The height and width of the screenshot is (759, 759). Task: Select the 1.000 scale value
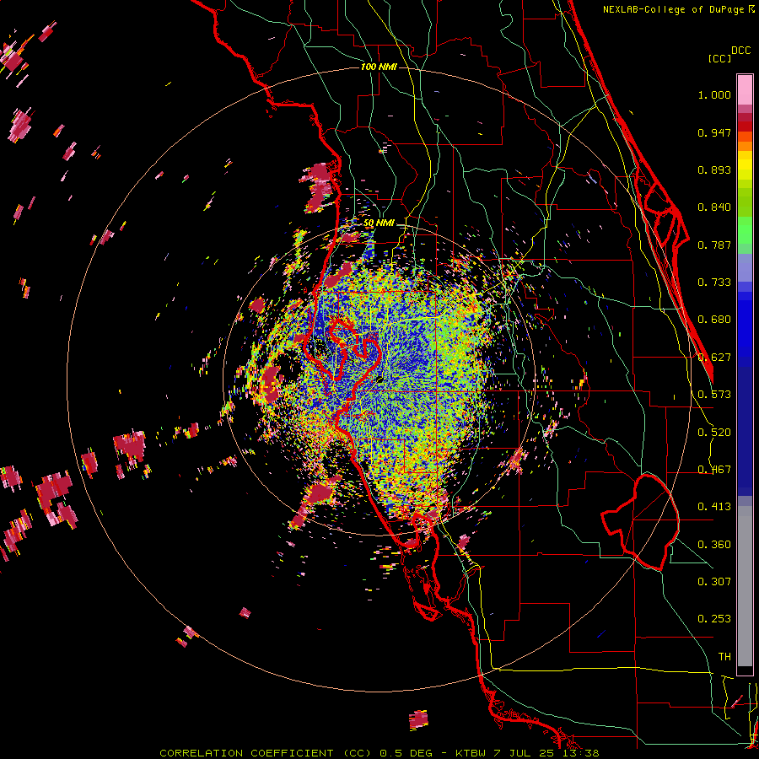[x=714, y=94]
